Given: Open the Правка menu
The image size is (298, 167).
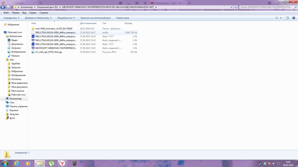Looking at the screenshot, I should (x=16, y=13).
